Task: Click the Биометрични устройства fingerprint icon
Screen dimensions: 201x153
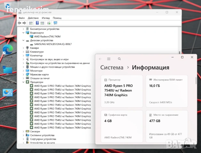Action: click(28, 29)
